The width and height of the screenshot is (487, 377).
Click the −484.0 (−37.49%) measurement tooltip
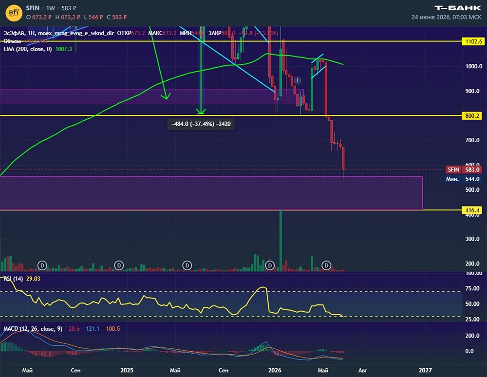201,124
